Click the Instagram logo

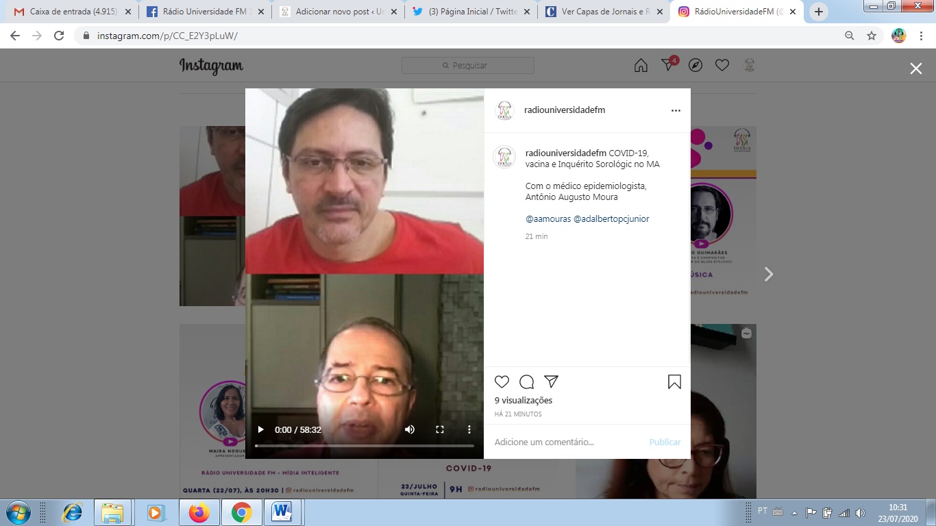211,66
